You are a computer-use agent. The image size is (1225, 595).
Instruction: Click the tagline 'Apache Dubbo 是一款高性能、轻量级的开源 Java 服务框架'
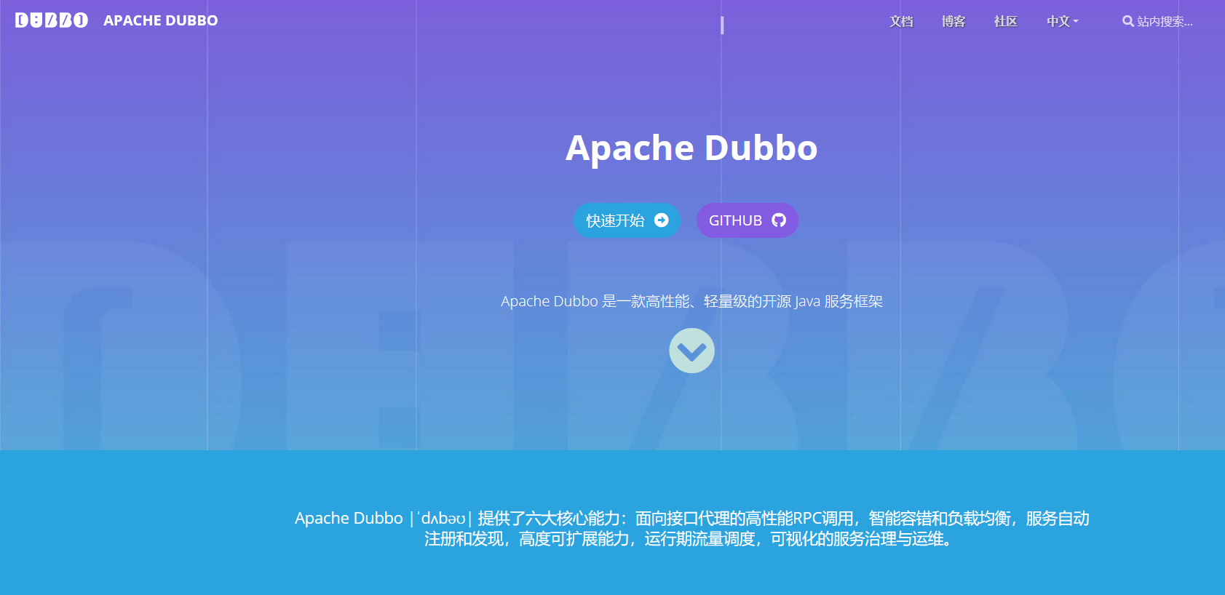691,301
